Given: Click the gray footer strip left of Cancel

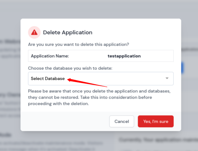Looking at the screenshot, I should point(63,121).
